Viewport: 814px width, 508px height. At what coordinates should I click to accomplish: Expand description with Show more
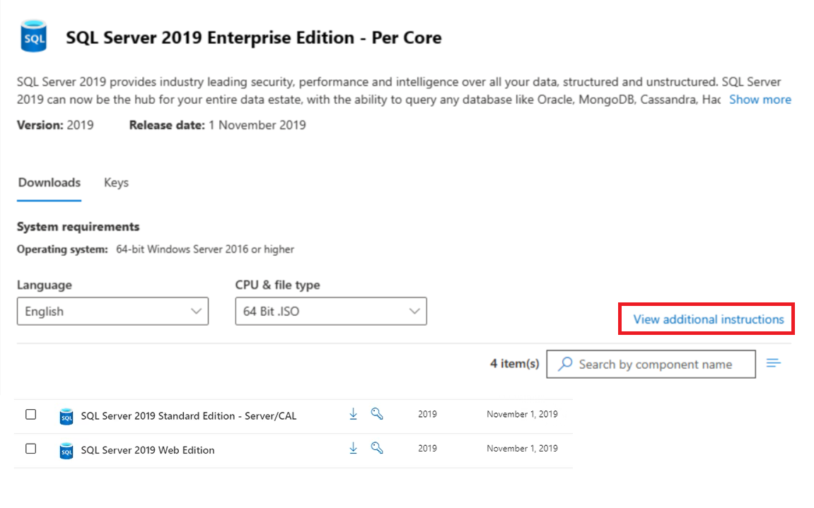760,100
